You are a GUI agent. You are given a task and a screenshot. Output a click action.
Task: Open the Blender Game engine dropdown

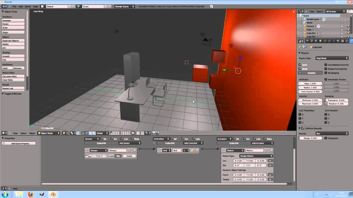pyautogui.click(x=125, y=6)
